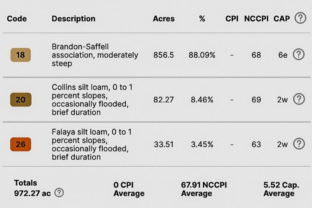Open help for Collins silt loam row
Viewport: 312px width, 208px height.
click(299, 99)
